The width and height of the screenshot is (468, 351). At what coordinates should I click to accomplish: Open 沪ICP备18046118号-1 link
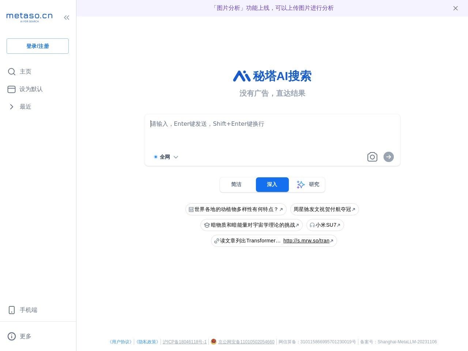pyautogui.click(x=185, y=342)
